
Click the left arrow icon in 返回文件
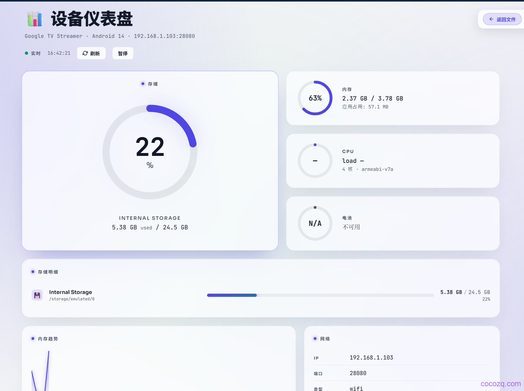[491, 19]
